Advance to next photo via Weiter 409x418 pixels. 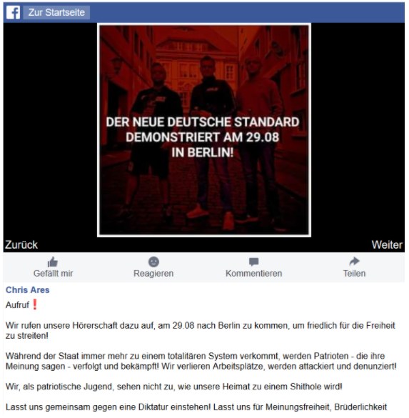point(387,244)
